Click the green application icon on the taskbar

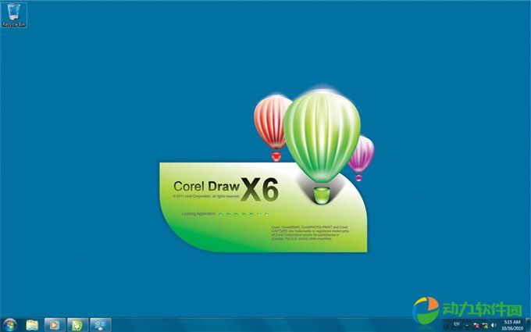click(77, 324)
